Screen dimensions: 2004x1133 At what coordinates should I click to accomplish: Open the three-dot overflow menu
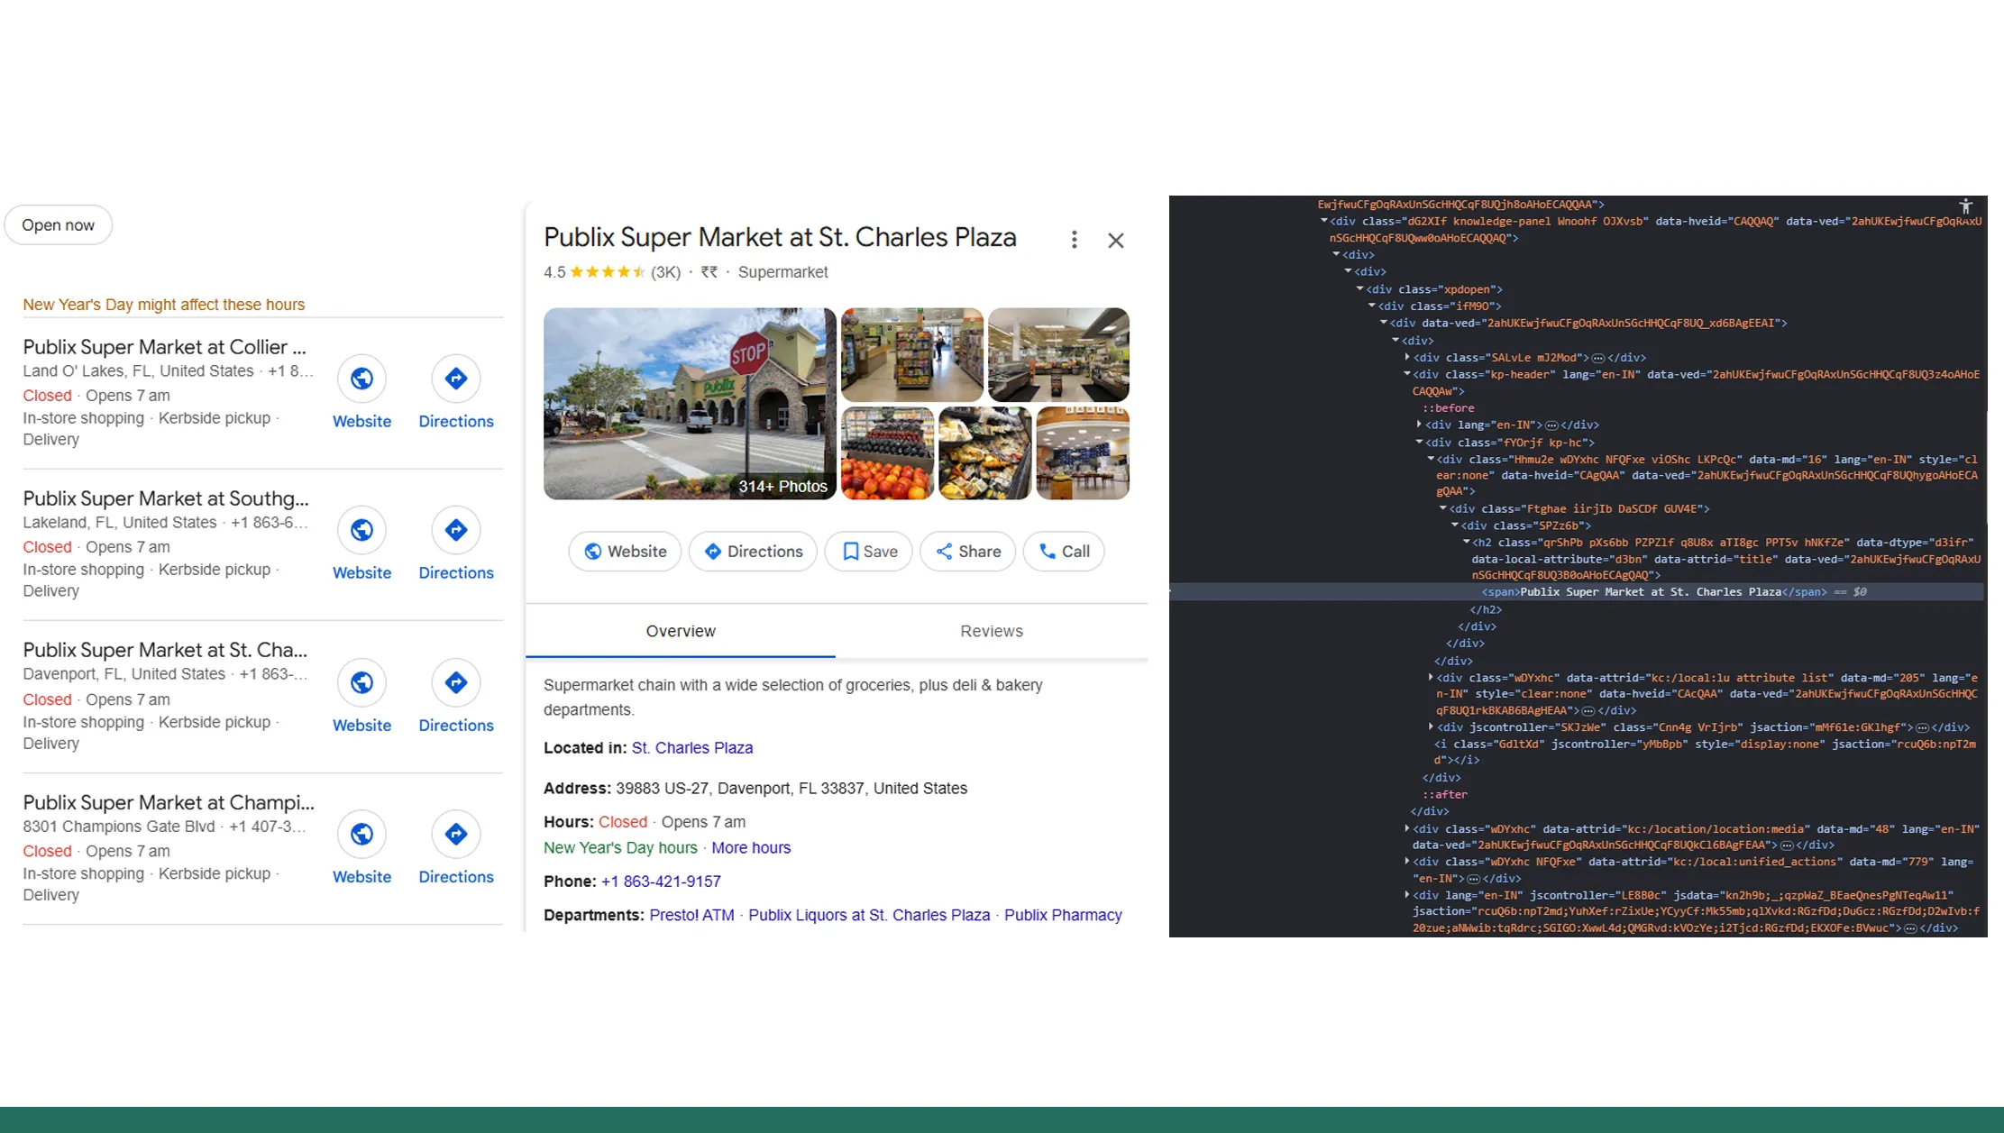point(1074,239)
